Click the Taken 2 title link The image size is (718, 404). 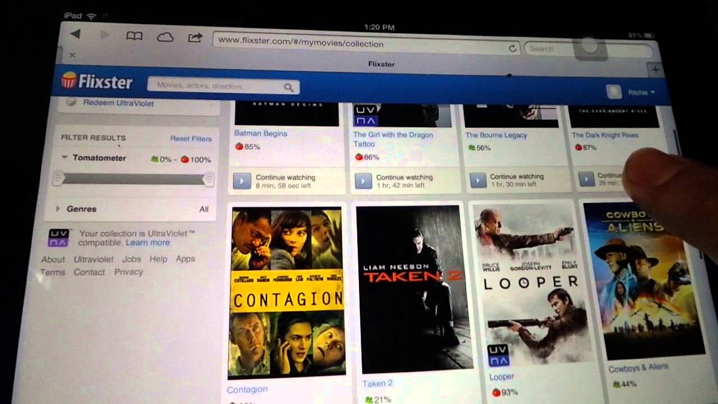(x=378, y=384)
